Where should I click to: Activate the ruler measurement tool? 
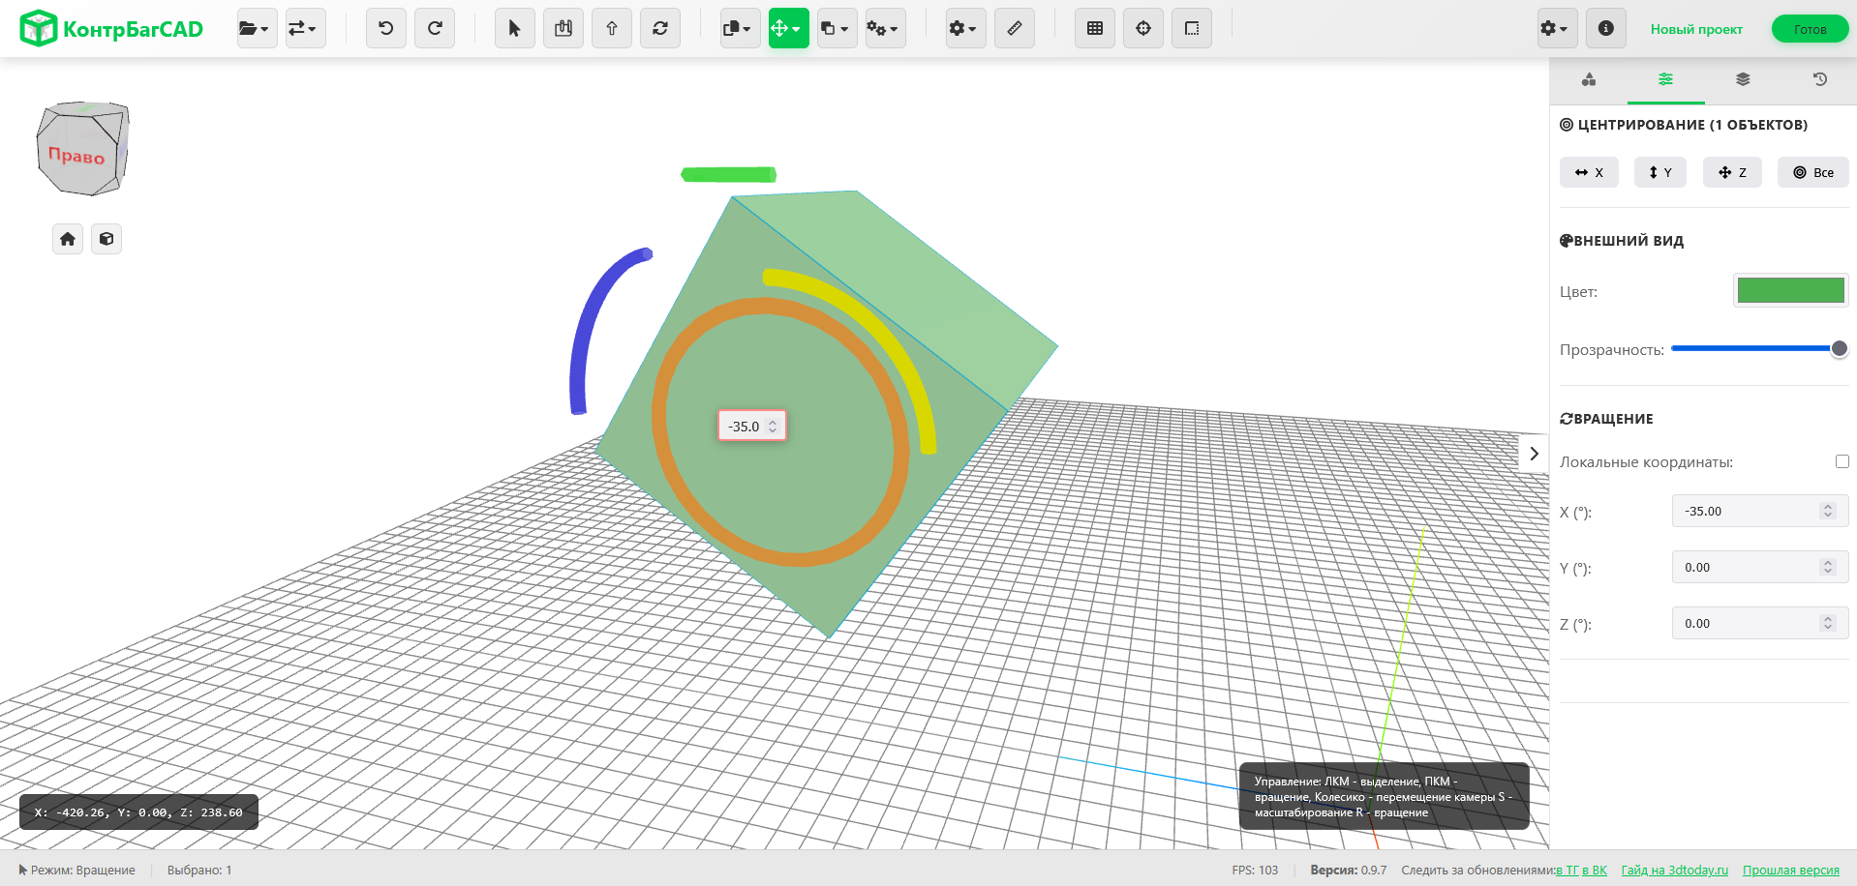click(1014, 28)
